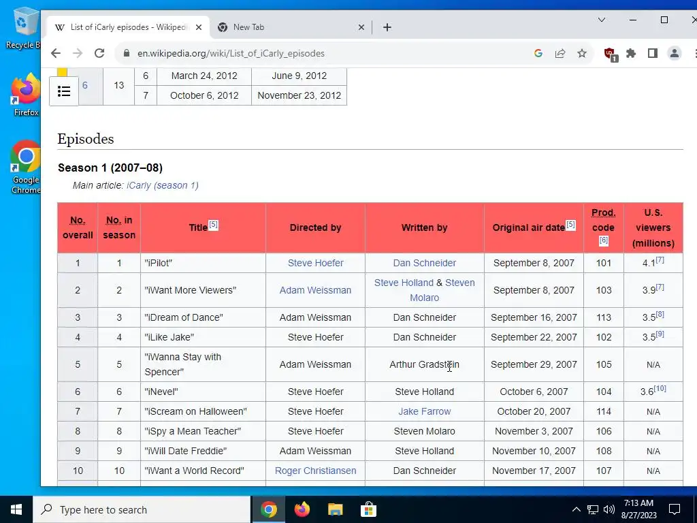This screenshot has height=523, width=697.
Task: Click the "iSpy a Mean Teacher" title cell
Action: point(203,431)
